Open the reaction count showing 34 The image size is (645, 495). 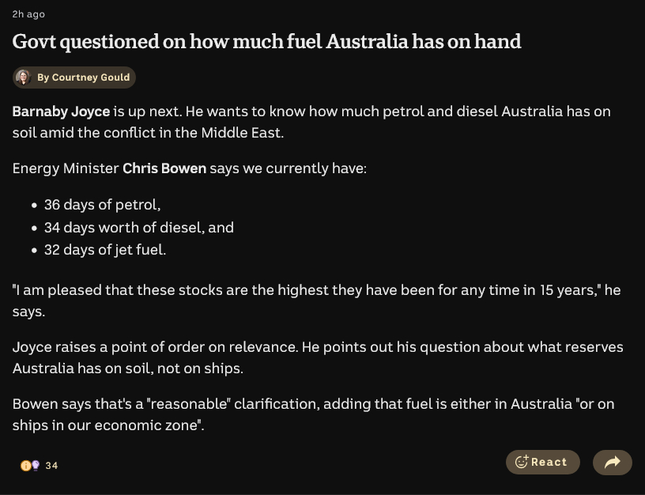pos(51,466)
